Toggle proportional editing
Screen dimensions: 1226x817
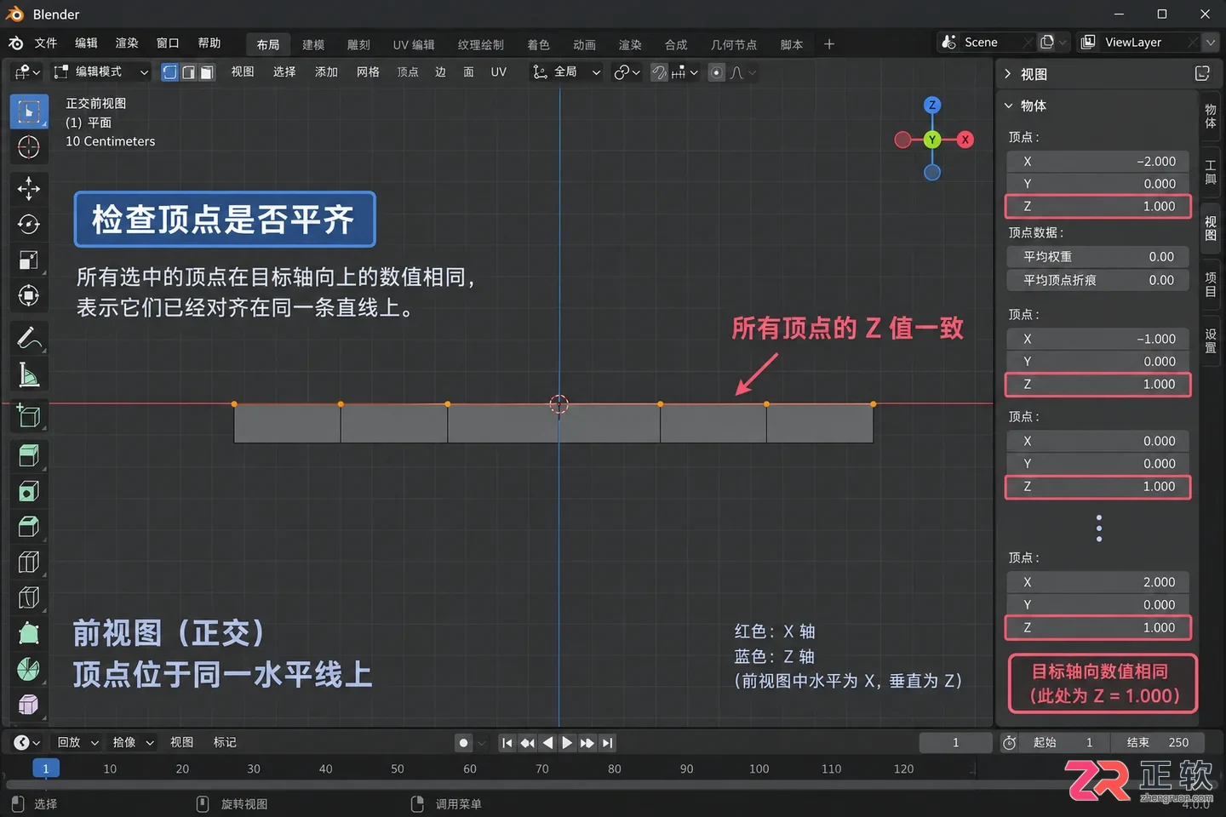pyautogui.click(x=717, y=72)
